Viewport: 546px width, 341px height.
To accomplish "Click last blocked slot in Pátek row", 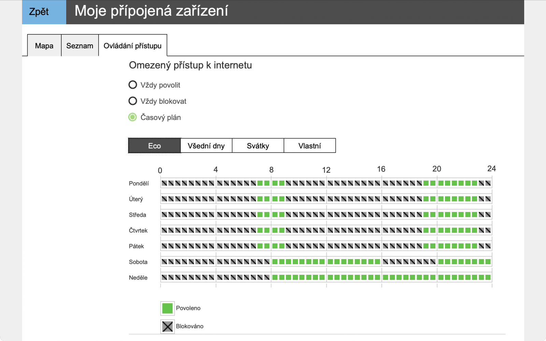I will 488,246.
